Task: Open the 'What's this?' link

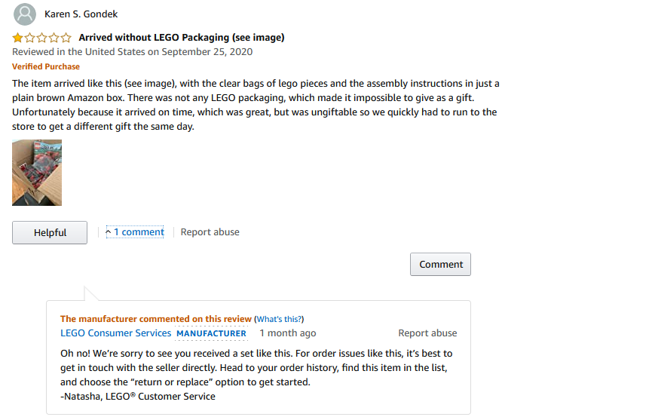Action: tap(279, 320)
